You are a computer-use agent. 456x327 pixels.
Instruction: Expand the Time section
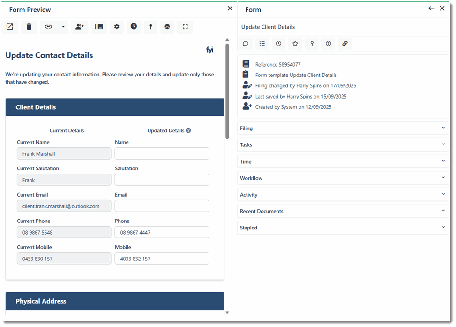point(343,161)
